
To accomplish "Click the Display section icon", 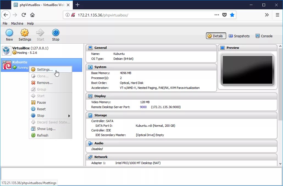I will (x=90, y=96).
